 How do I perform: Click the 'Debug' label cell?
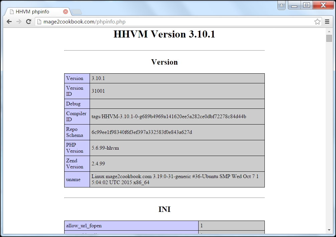tap(77, 104)
